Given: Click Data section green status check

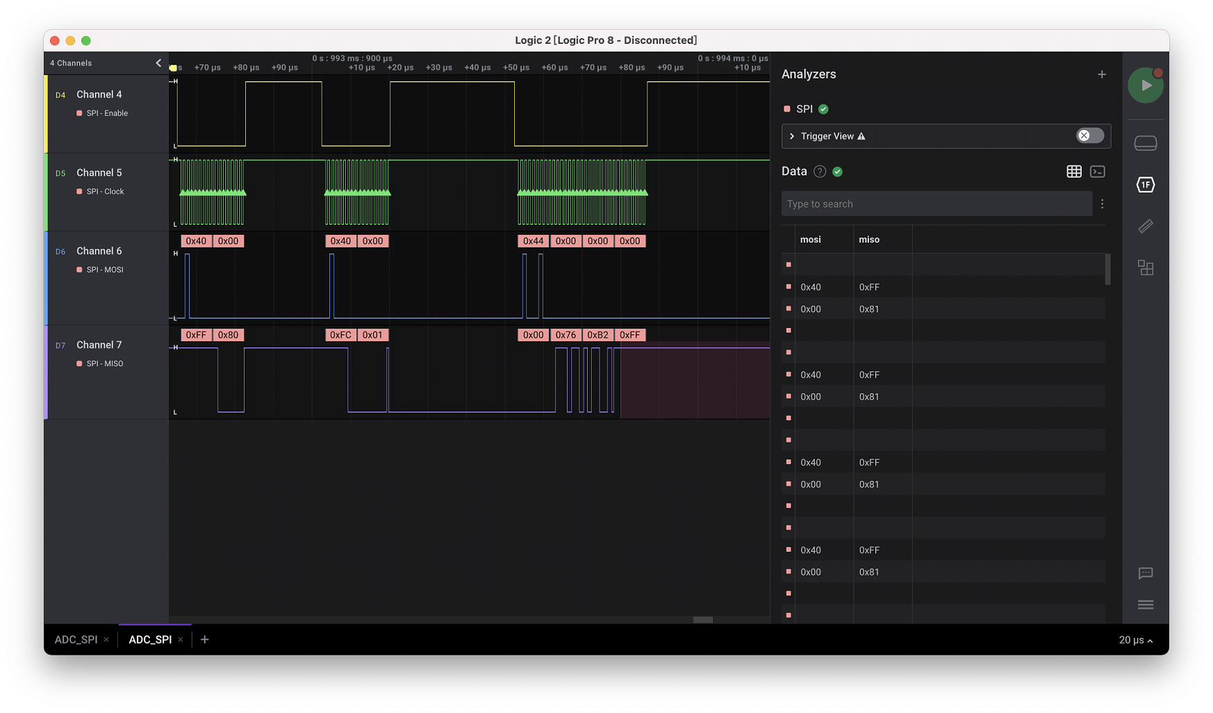Looking at the screenshot, I should [837, 172].
